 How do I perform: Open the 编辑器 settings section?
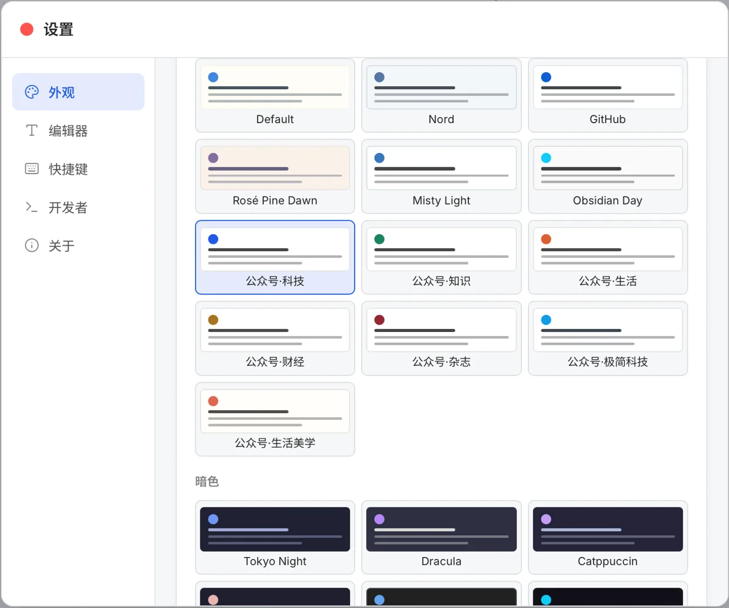(x=78, y=130)
